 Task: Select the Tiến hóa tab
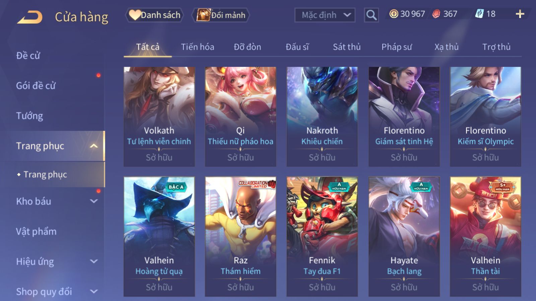coord(198,47)
